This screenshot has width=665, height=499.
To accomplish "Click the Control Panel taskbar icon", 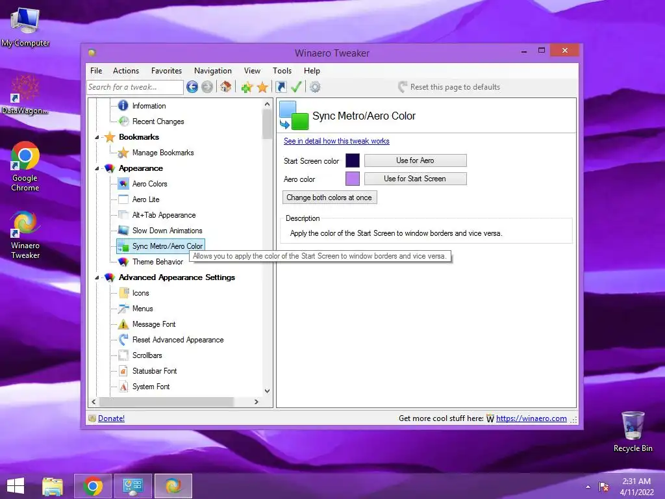I will [132, 486].
